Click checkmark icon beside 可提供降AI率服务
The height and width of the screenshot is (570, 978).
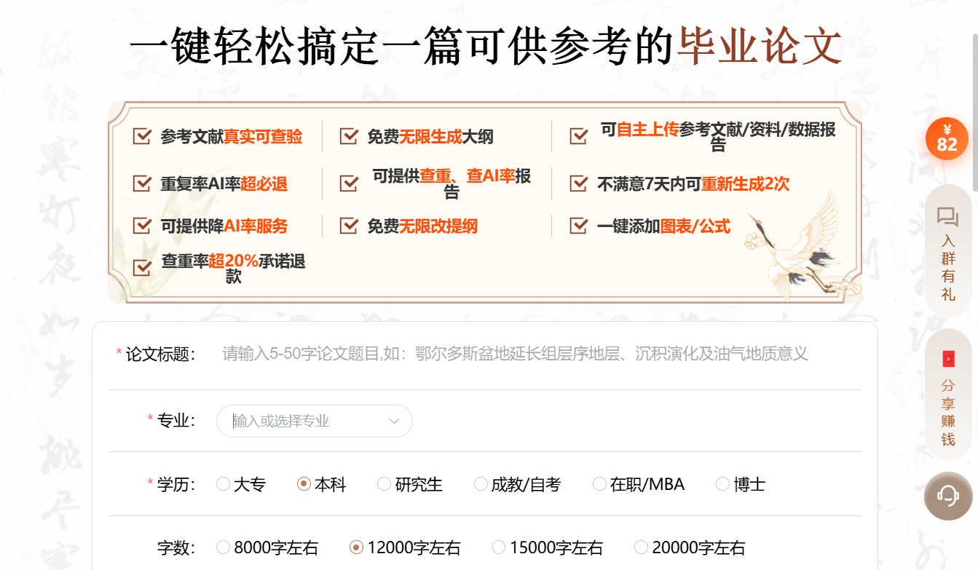tap(142, 226)
